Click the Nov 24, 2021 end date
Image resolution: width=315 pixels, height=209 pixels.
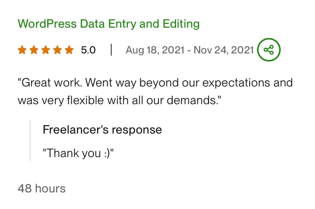tap(223, 50)
